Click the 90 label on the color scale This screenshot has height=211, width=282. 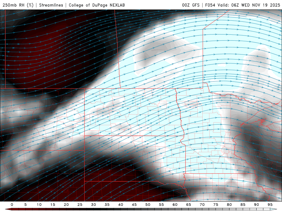pos(257,205)
